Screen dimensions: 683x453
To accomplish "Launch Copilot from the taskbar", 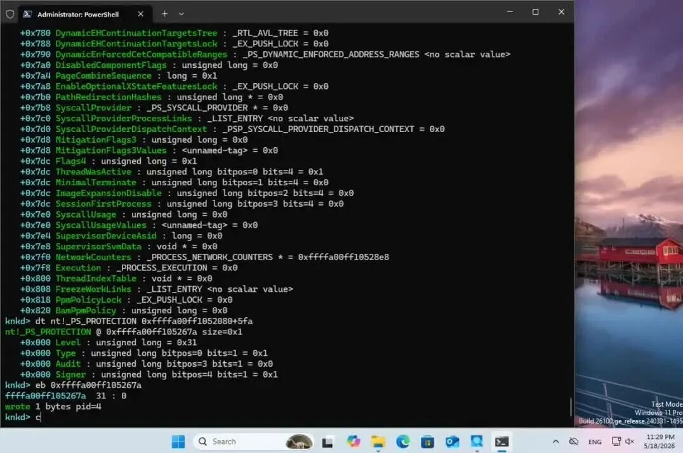I will 354,442.
